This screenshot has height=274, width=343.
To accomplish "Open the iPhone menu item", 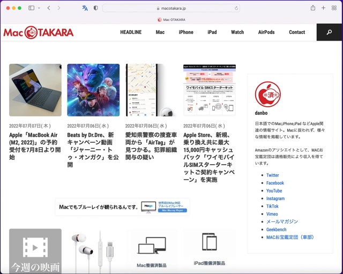I will 186,32.
